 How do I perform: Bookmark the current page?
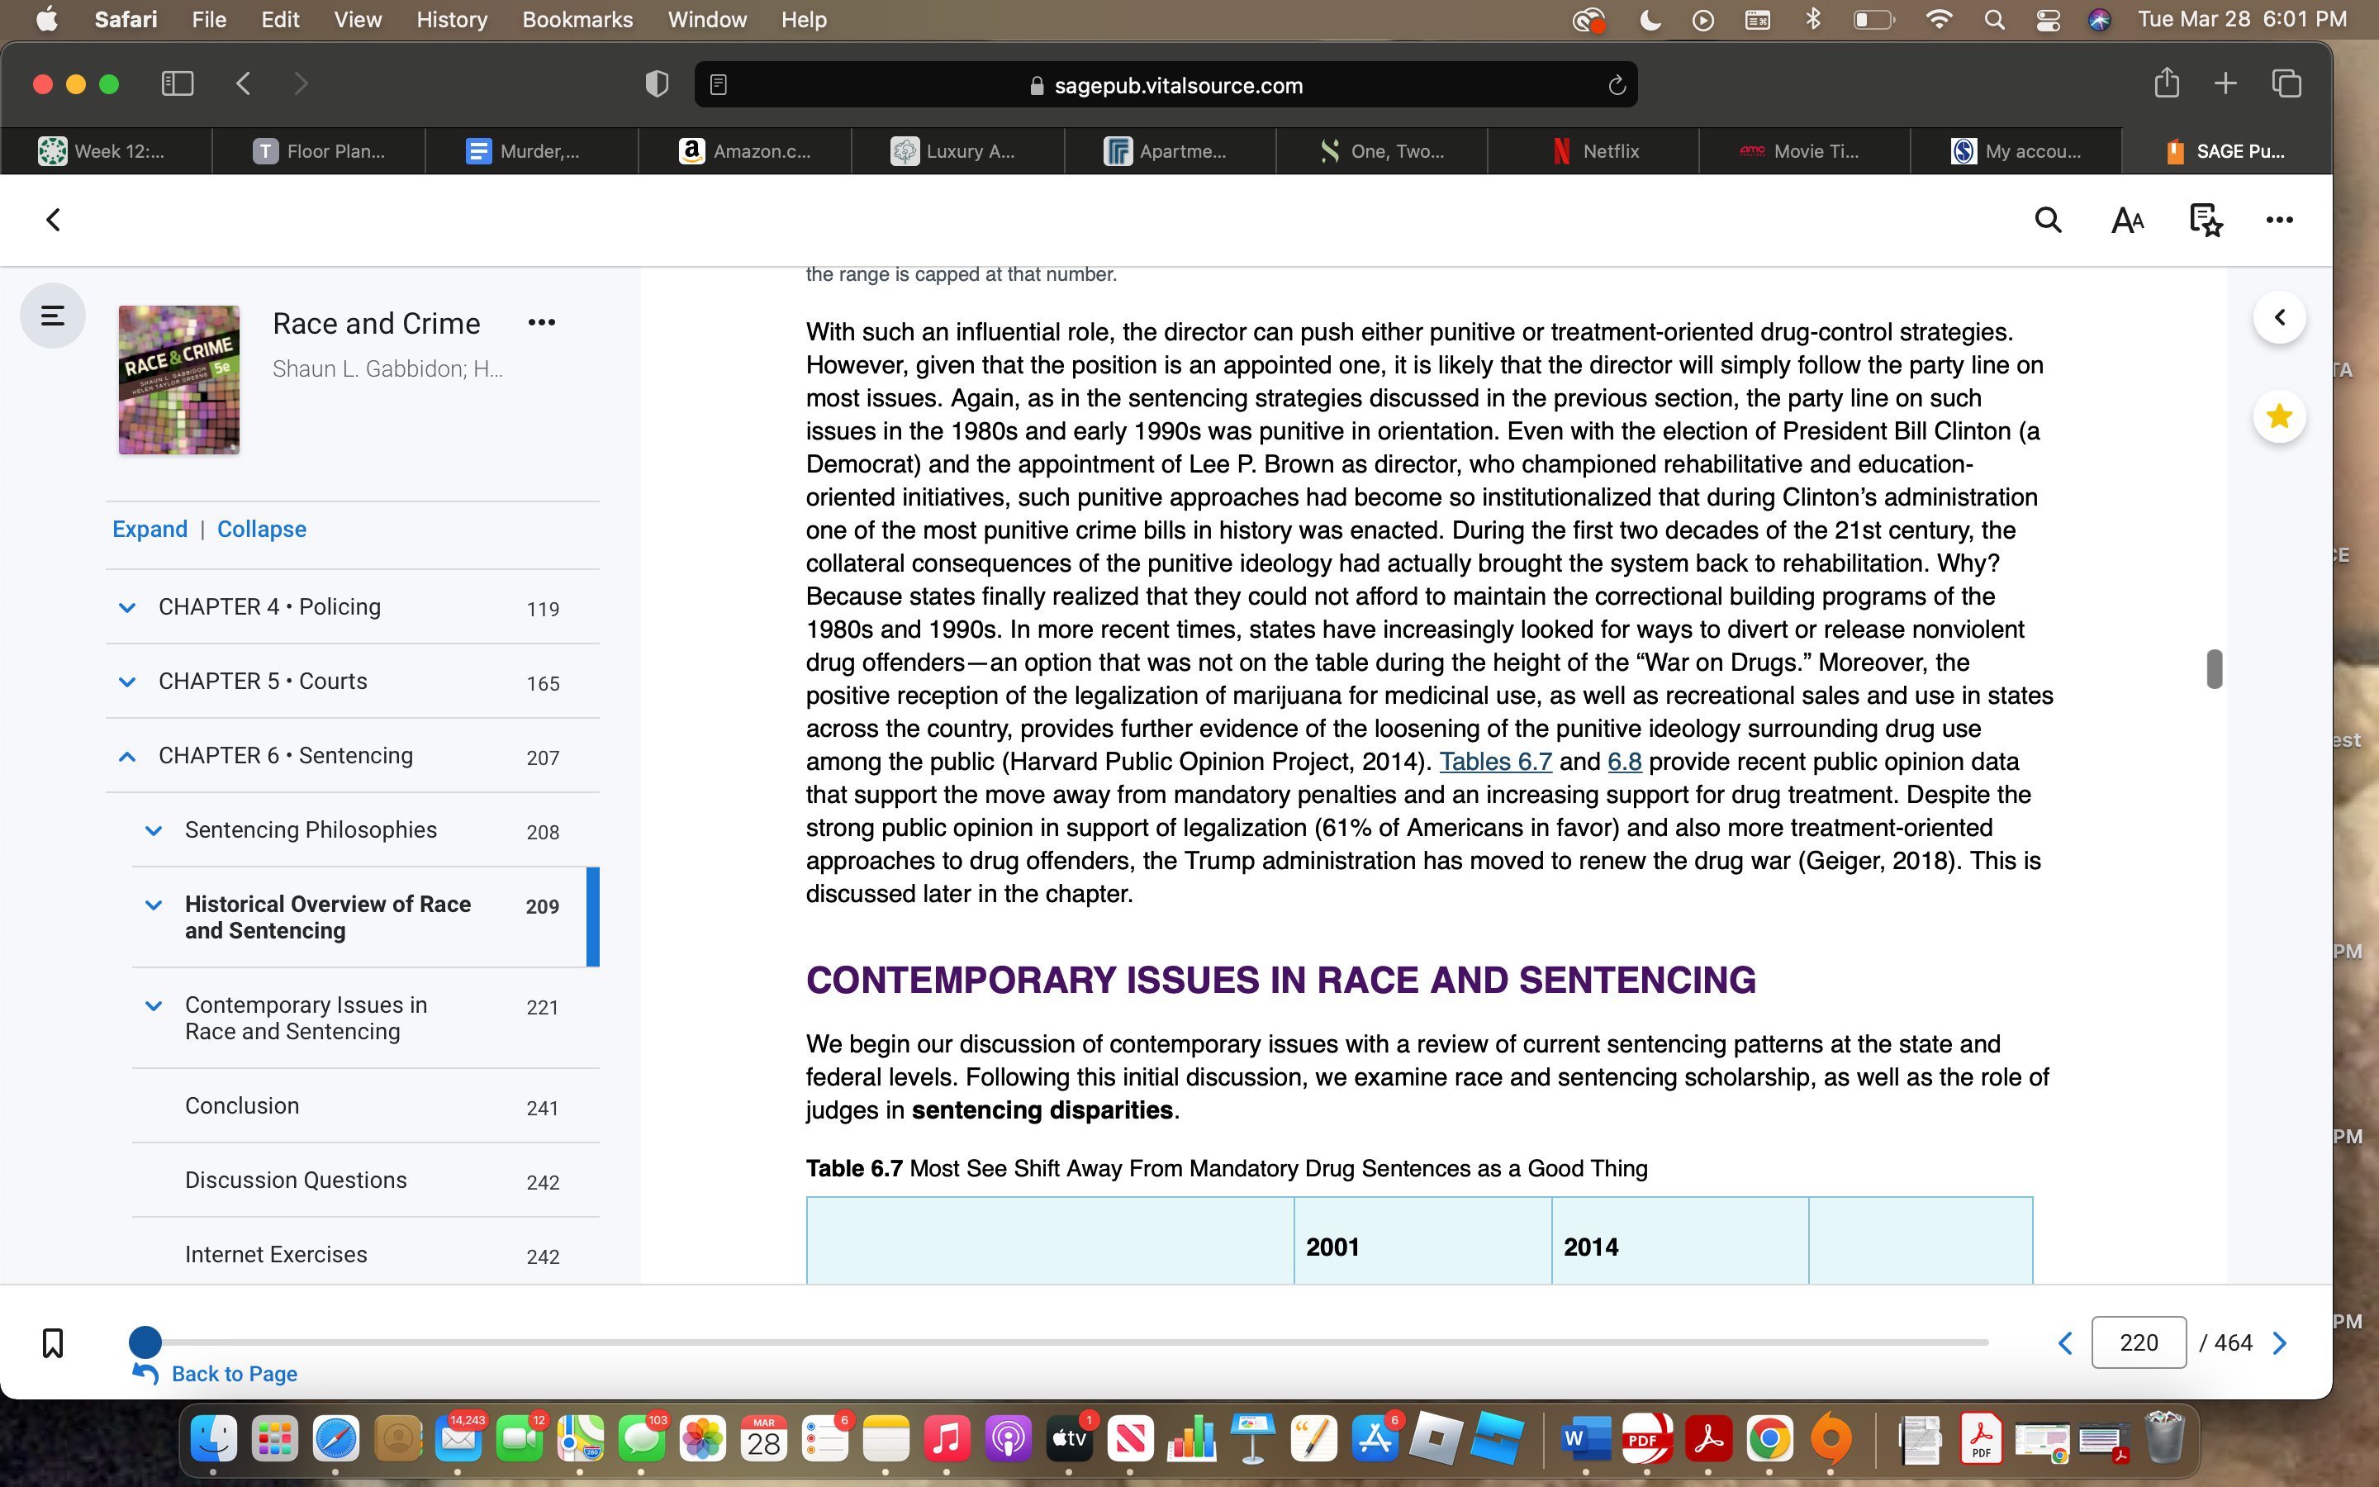click(53, 1342)
